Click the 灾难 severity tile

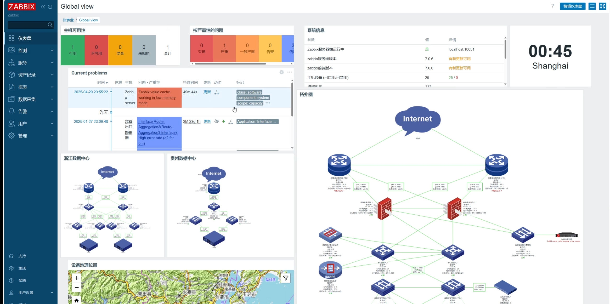(202, 49)
